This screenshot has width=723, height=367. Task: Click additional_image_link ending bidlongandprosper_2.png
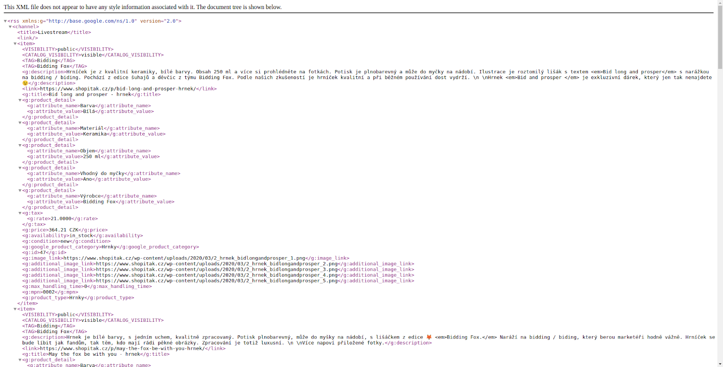click(x=218, y=264)
